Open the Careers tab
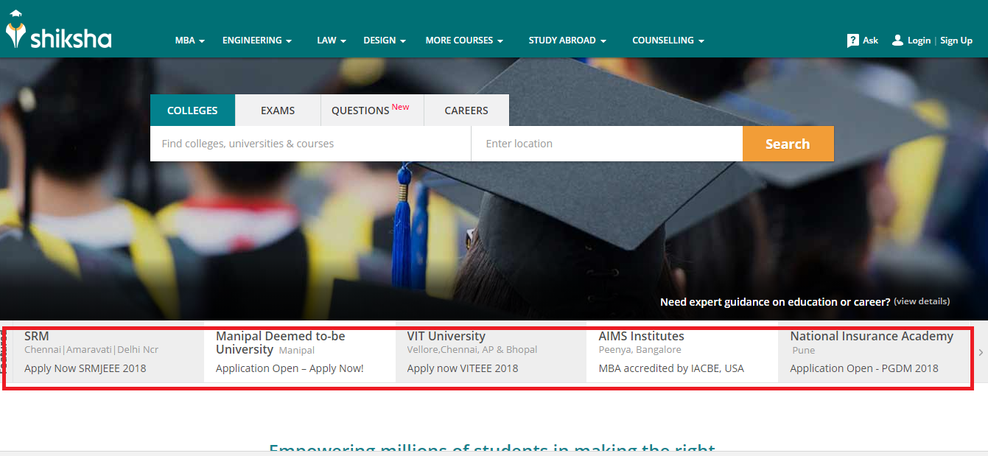Image resolution: width=988 pixels, height=456 pixels. [x=466, y=111]
